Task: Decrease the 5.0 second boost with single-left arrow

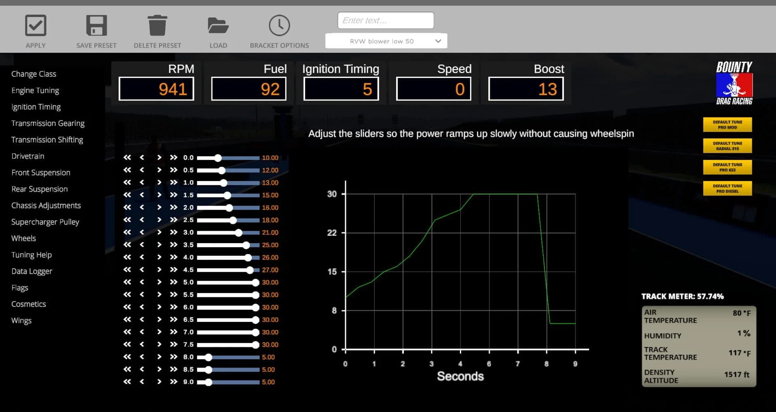Action: click(x=141, y=282)
